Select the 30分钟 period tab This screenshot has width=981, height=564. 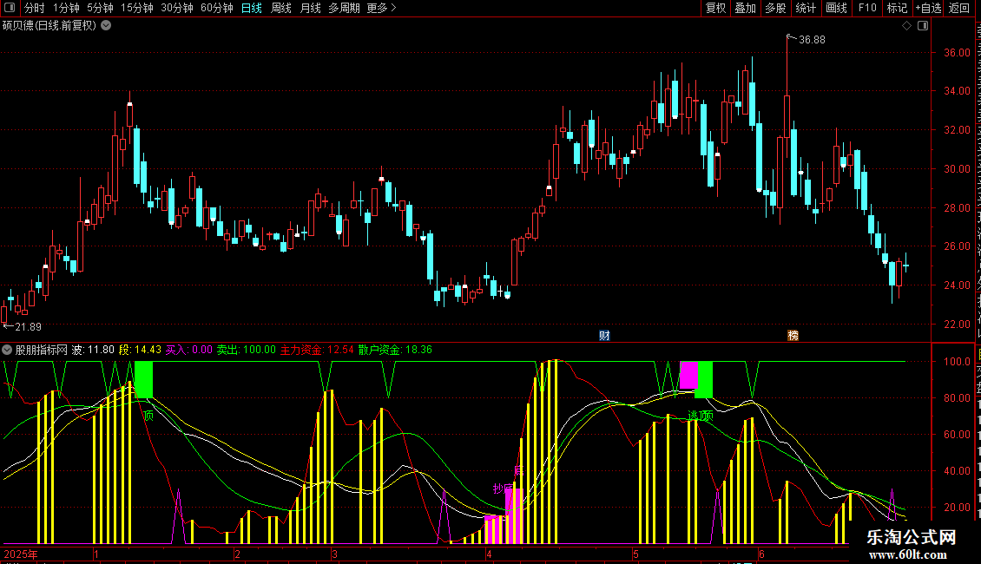point(177,8)
